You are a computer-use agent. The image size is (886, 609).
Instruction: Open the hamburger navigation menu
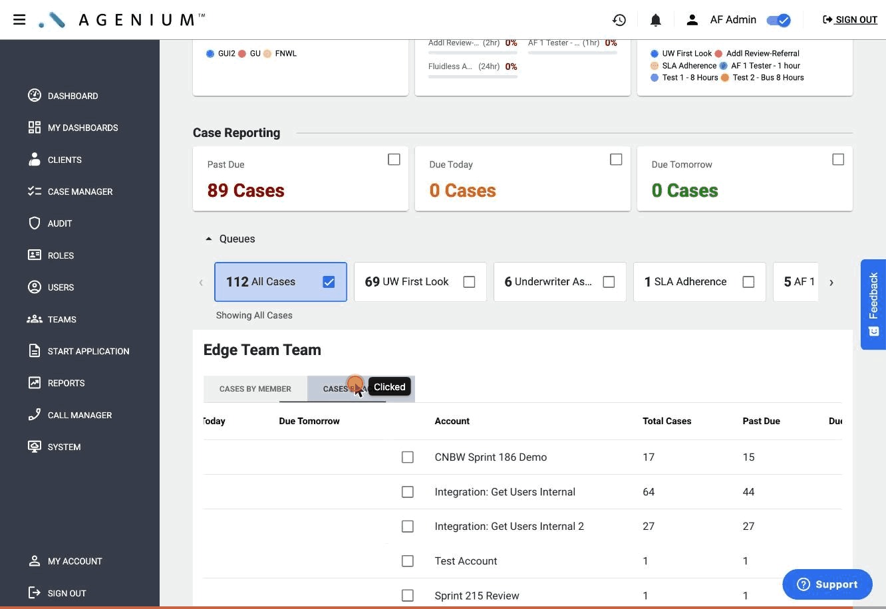point(19,20)
